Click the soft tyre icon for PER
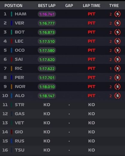 pos(118,78)
